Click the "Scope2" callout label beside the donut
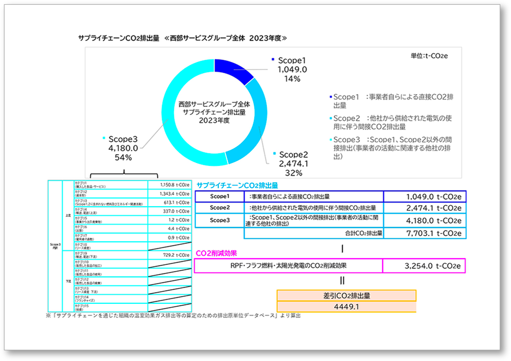Image resolution: width=511 pixels, height=361 pixels. pyautogui.click(x=293, y=154)
